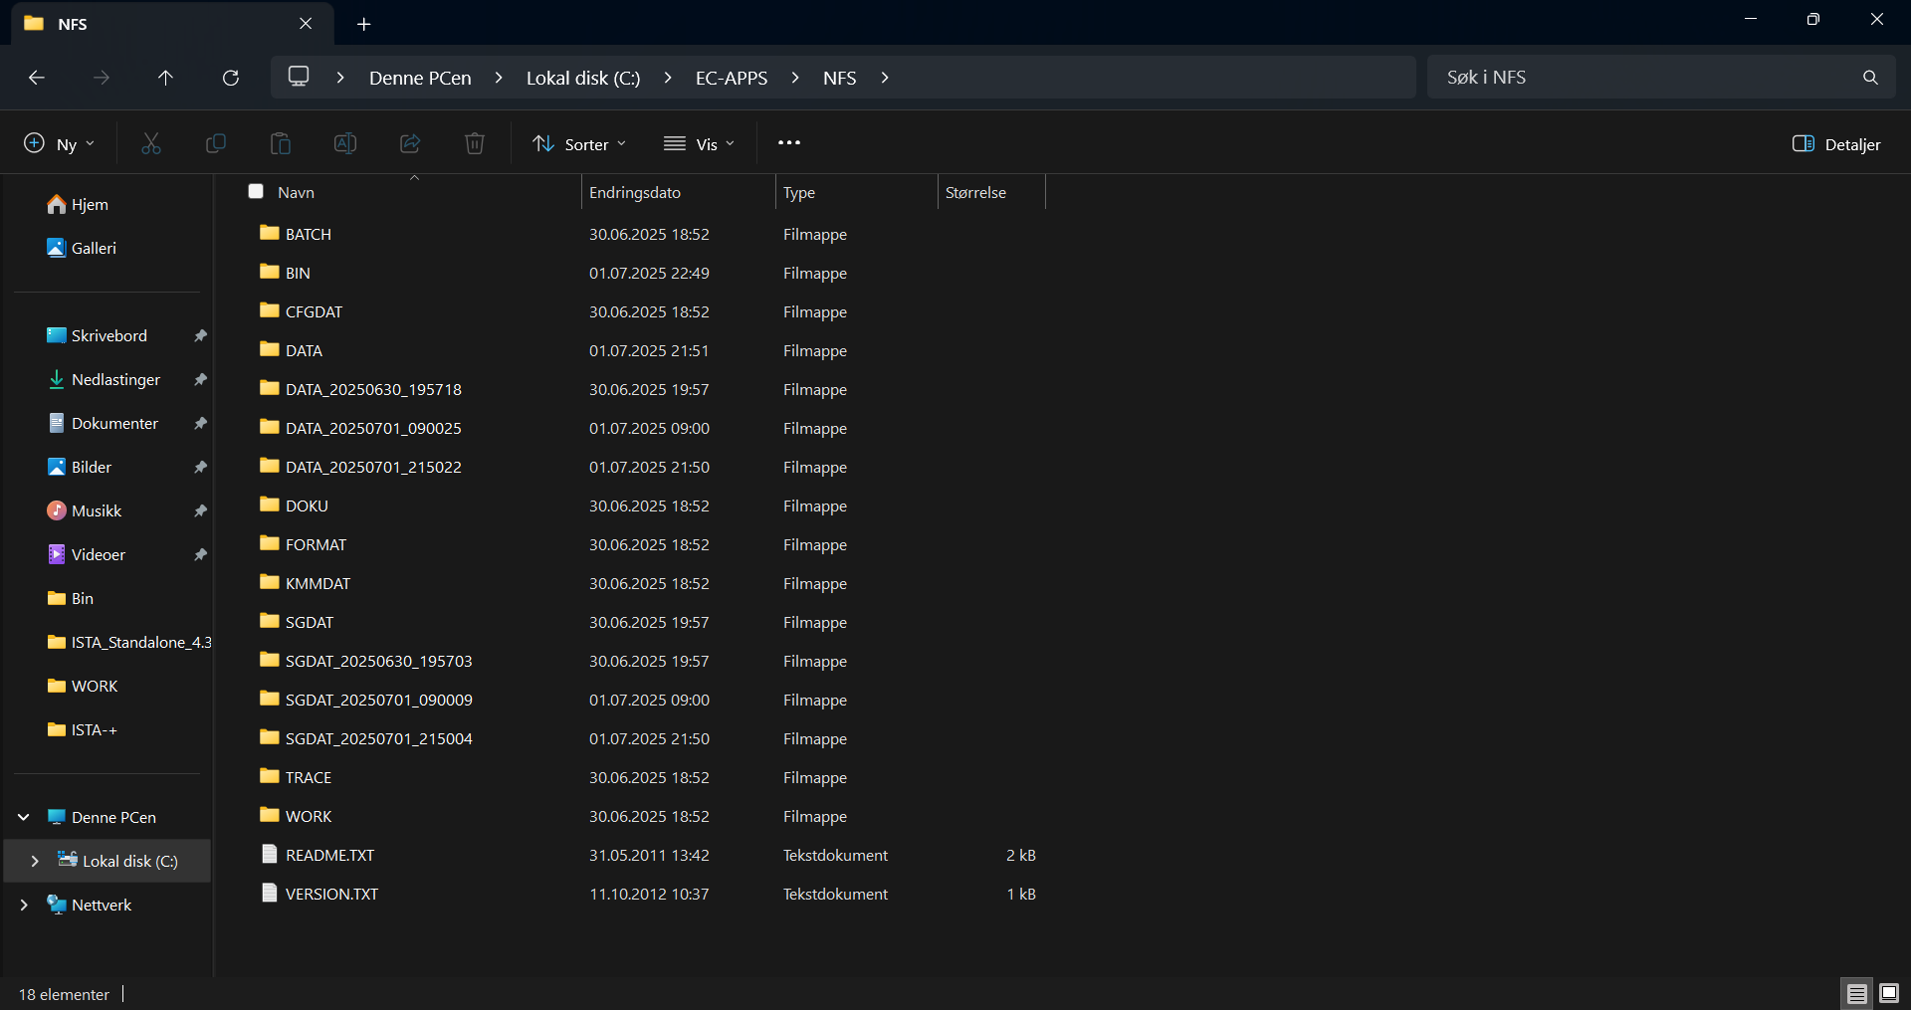Add a new tab with plus button
The height and width of the screenshot is (1010, 1911).
coord(364,24)
